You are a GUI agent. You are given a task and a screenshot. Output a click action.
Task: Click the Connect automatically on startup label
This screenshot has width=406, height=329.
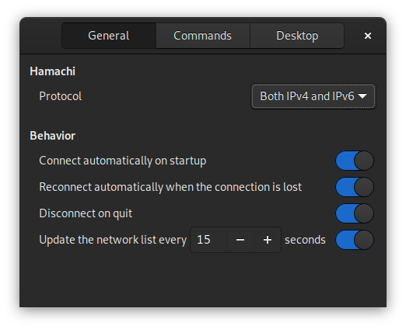123,161
